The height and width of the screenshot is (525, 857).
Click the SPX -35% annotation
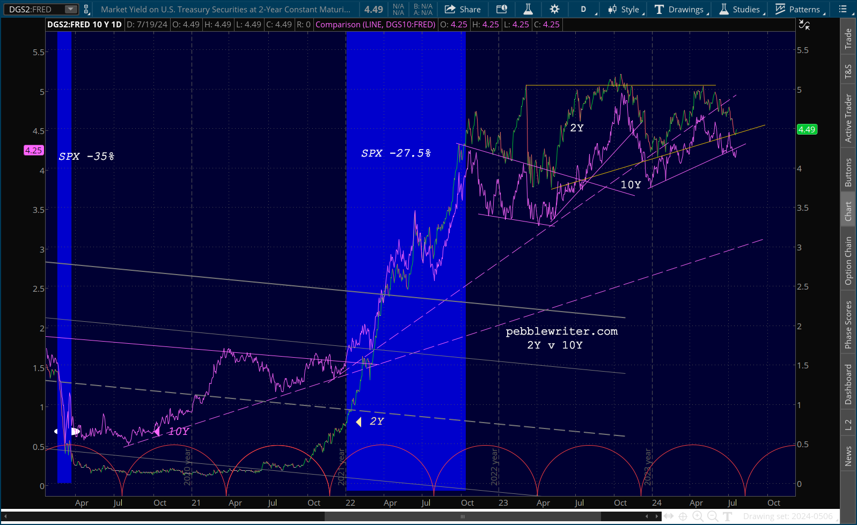86,157
